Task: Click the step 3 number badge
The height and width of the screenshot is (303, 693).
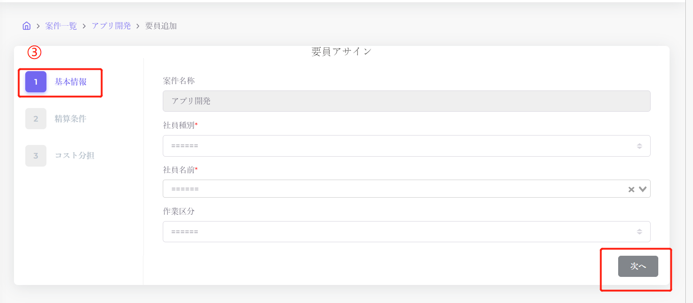Action: click(36, 156)
